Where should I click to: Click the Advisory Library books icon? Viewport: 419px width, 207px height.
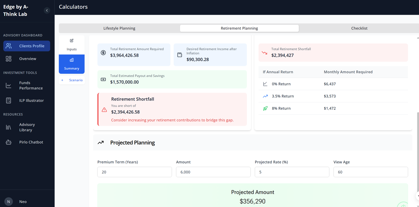point(9,127)
